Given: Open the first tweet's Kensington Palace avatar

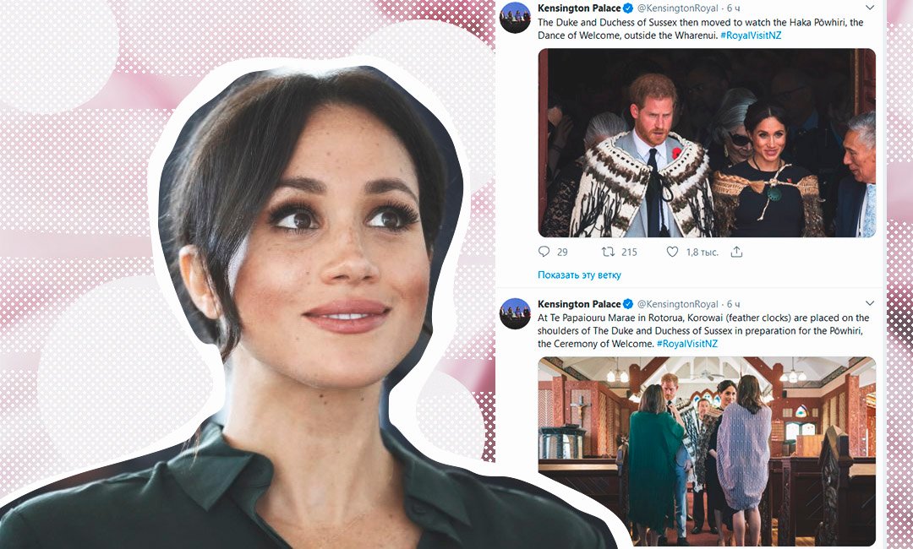Looking at the screenshot, I should (x=516, y=18).
